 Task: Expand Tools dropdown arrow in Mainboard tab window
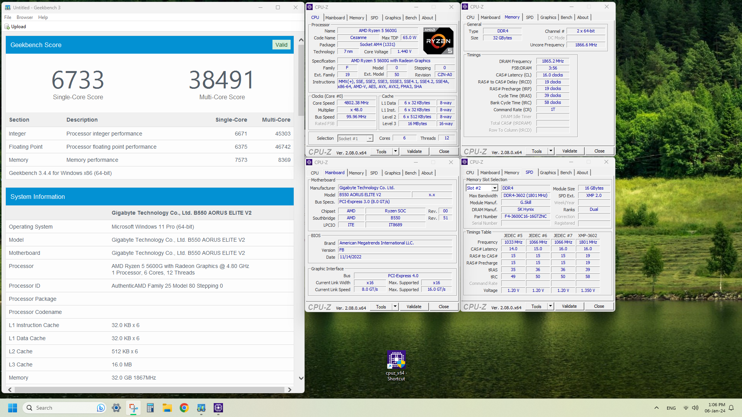(395, 307)
